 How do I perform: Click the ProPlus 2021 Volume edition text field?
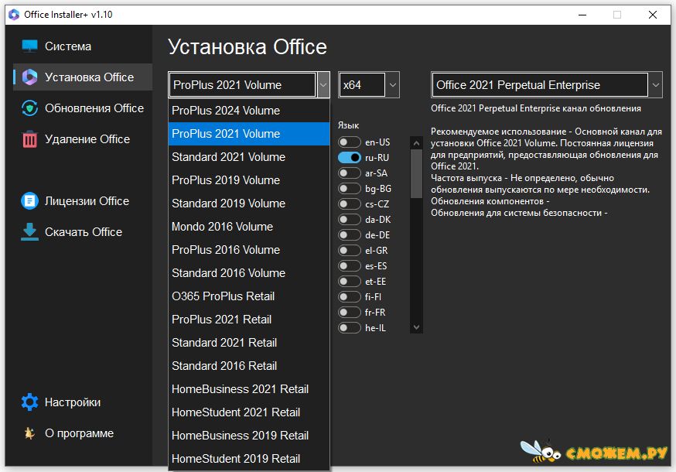pos(243,85)
